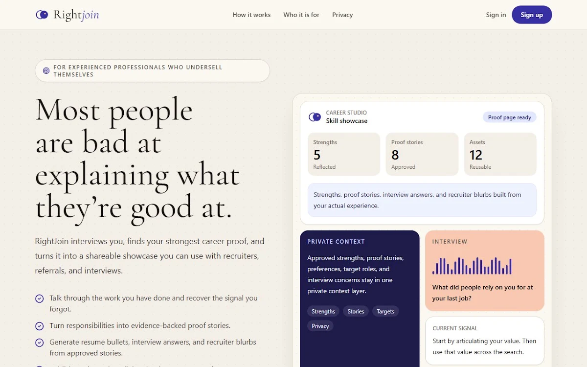This screenshot has height=367, width=587.
Task: Click 'Turn responsibilities into evidence-backed proof stories' text
Action: pos(140,326)
